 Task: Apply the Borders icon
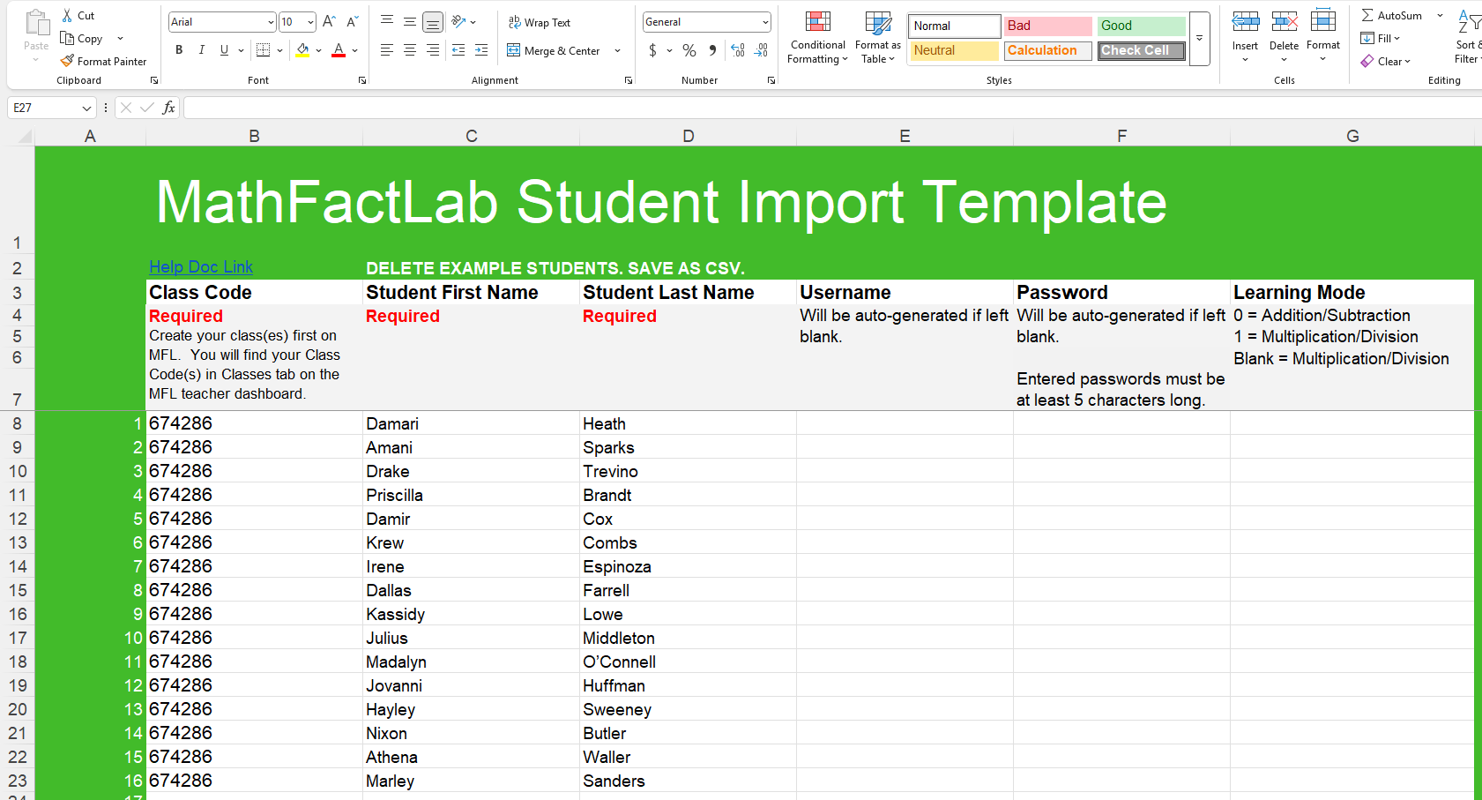[x=263, y=50]
